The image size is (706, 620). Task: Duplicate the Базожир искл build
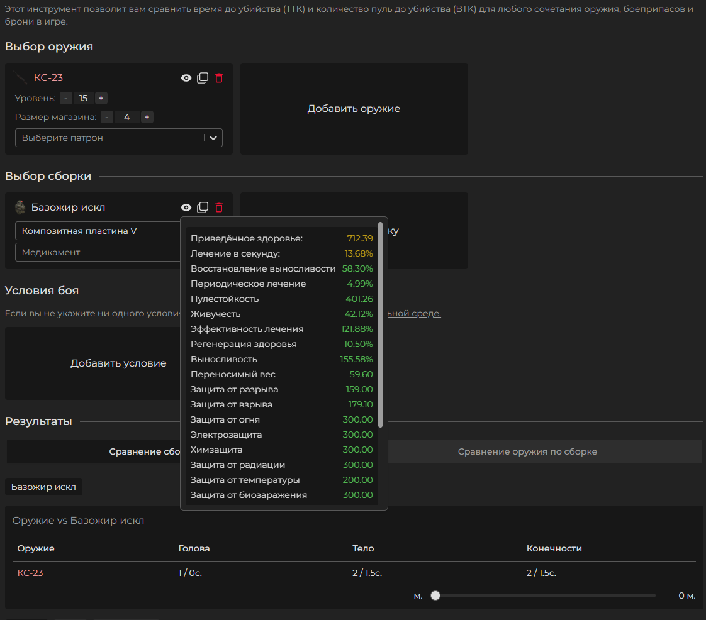(203, 208)
